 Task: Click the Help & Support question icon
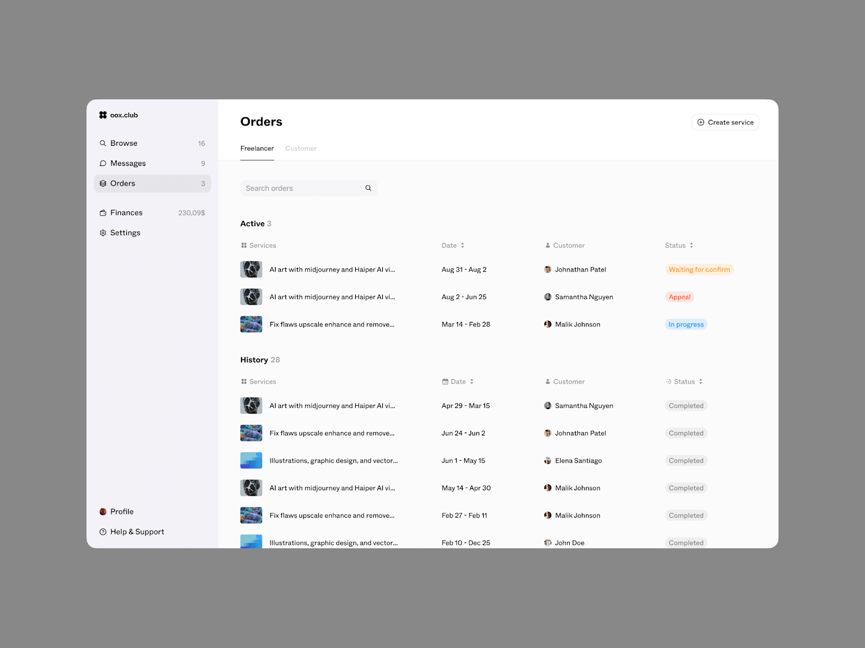103,532
